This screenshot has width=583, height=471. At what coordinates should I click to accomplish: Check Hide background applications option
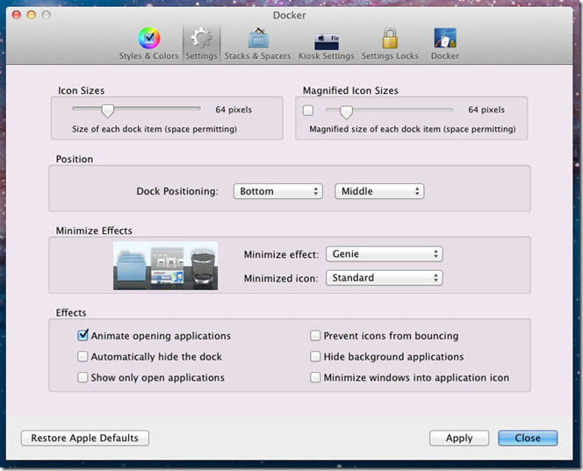315,357
